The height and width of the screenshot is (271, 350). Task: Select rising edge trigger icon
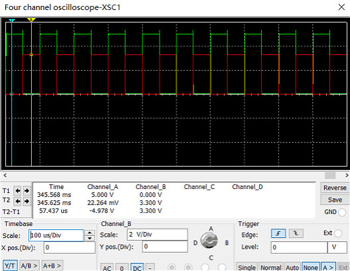click(x=278, y=233)
